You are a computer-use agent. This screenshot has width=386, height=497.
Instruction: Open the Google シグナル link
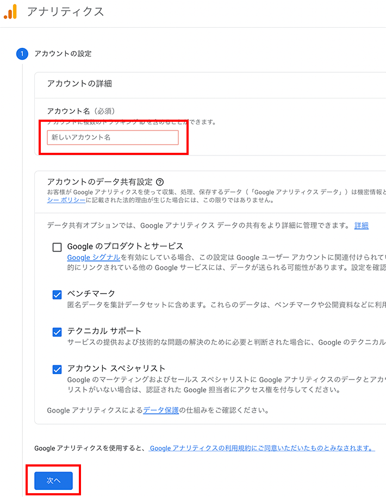point(94,257)
